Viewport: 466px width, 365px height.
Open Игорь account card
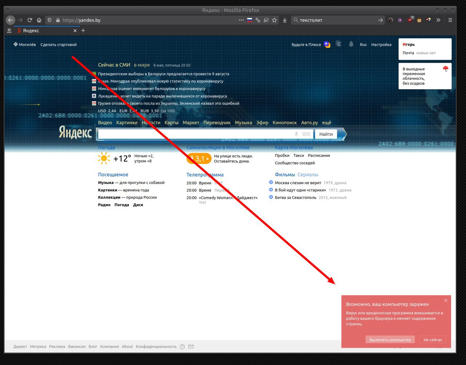pyautogui.click(x=408, y=44)
